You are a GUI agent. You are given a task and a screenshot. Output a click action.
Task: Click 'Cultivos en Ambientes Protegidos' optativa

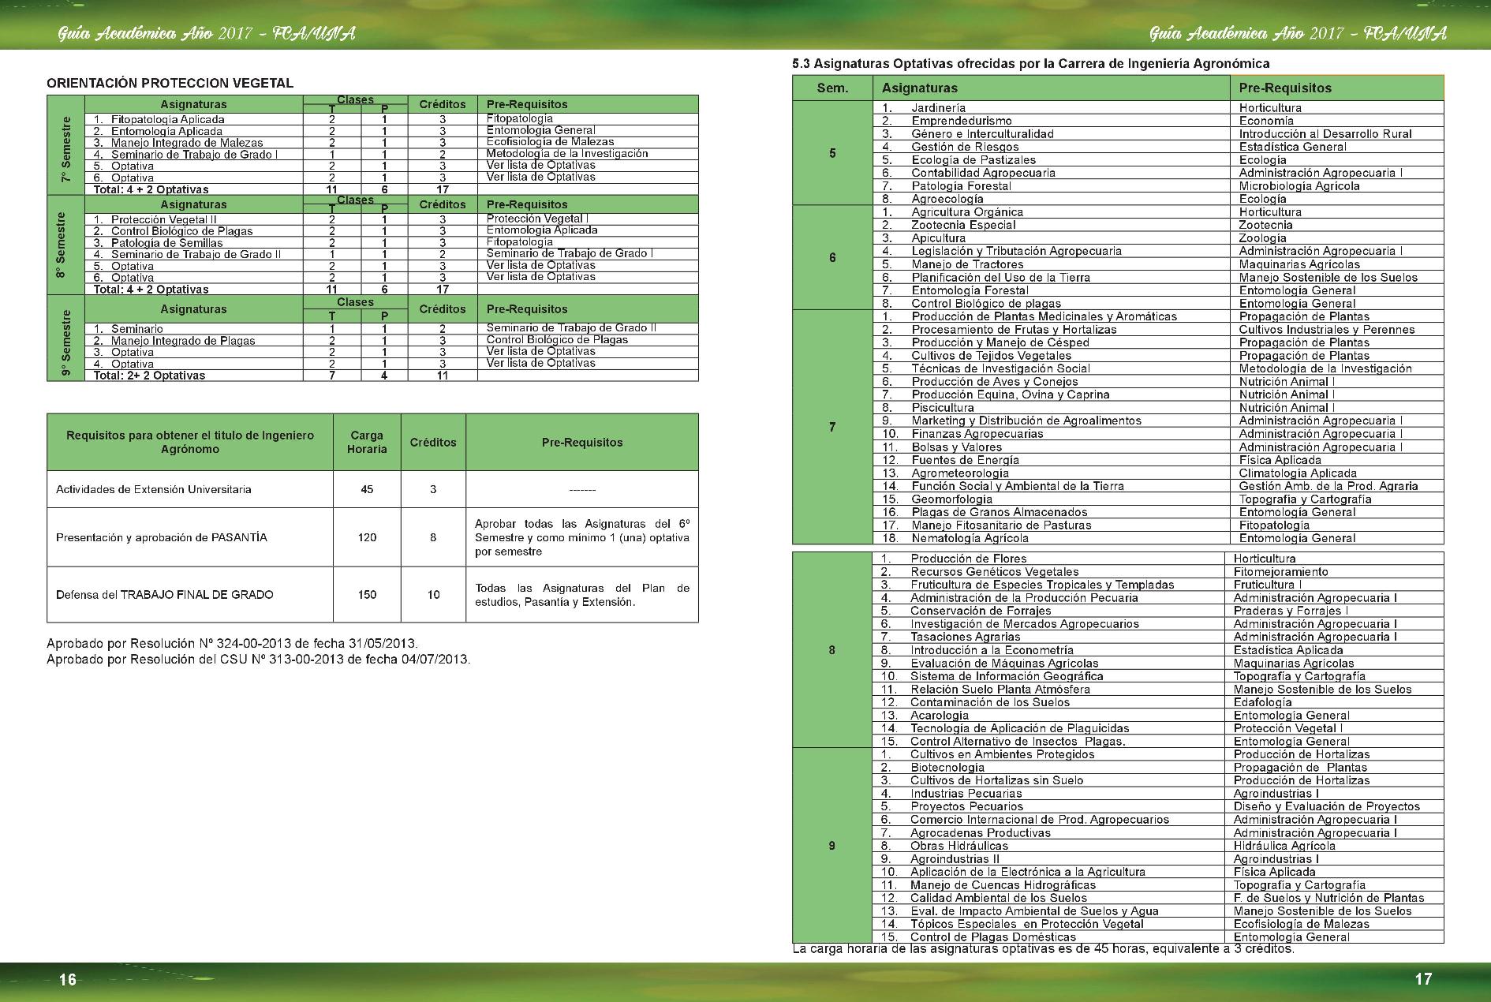click(x=1002, y=754)
